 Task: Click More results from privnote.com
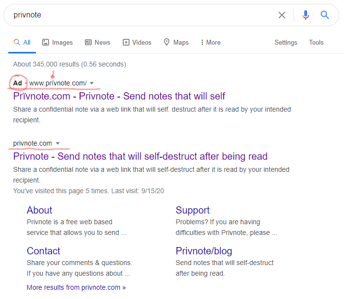point(76,287)
